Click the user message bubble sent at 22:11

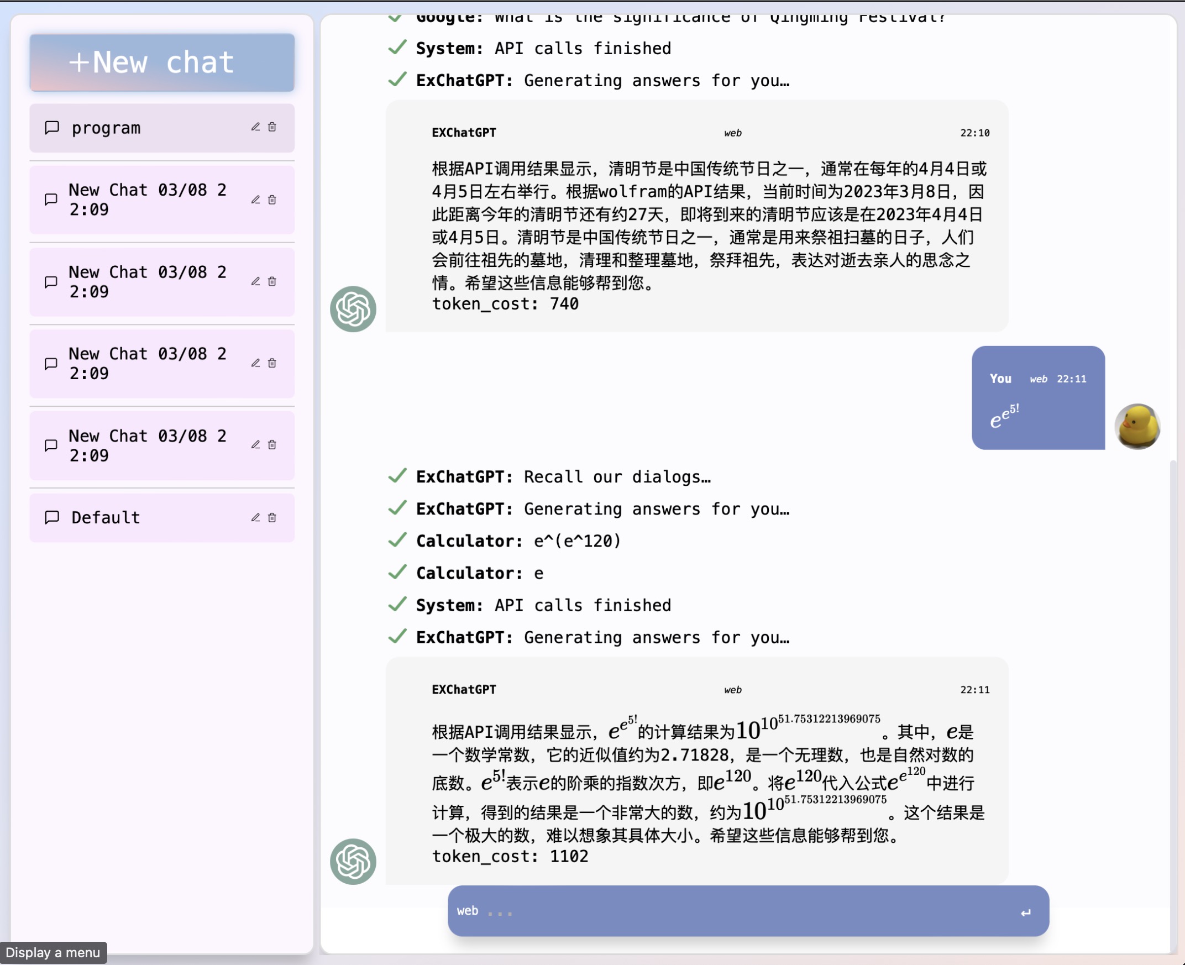[x=1038, y=398]
